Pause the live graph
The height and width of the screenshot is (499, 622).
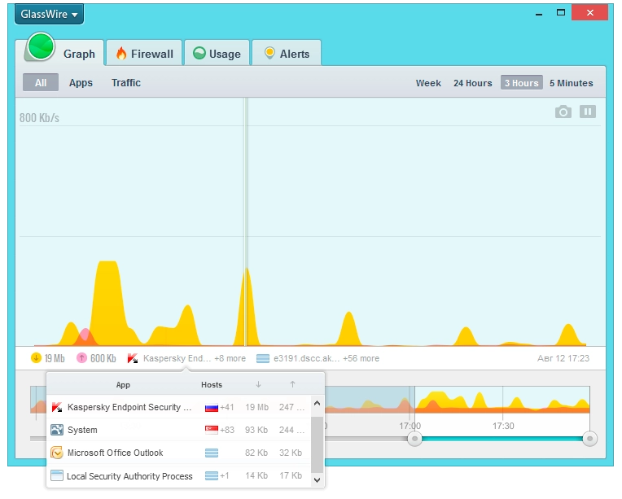[588, 112]
